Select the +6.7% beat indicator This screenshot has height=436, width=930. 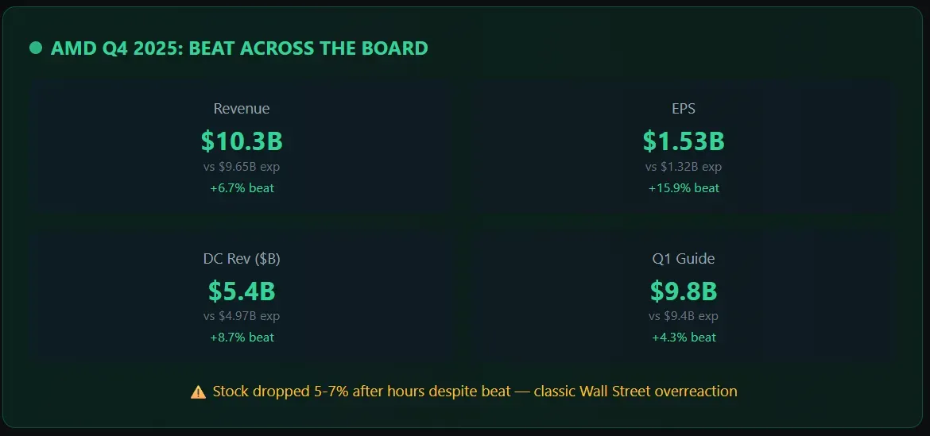point(242,188)
